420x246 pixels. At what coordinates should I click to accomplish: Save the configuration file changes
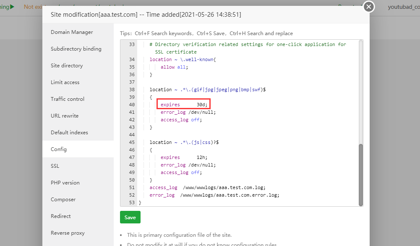pyautogui.click(x=130, y=218)
